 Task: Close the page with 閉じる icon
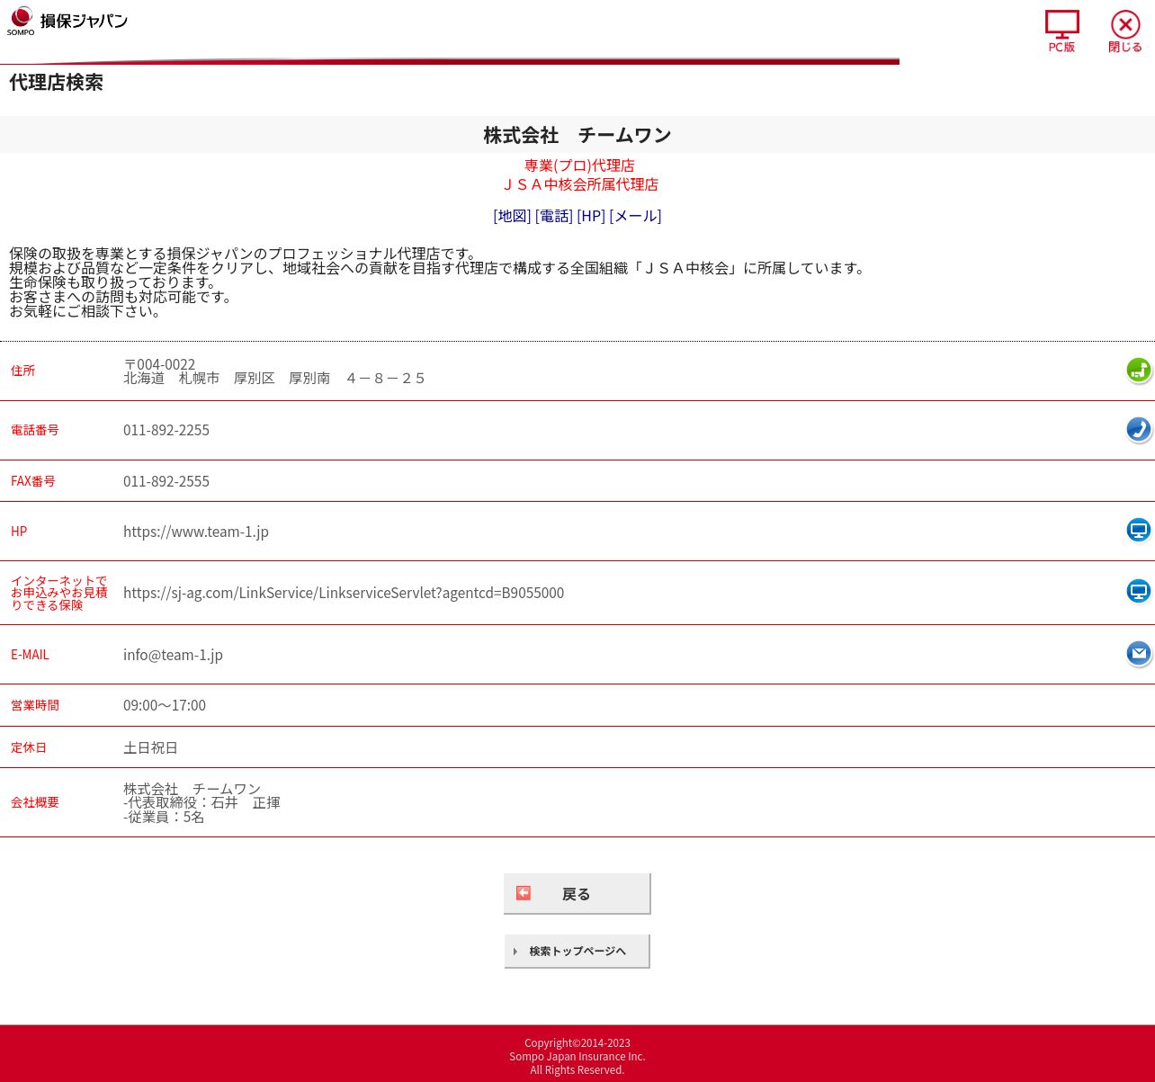click(x=1124, y=31)
